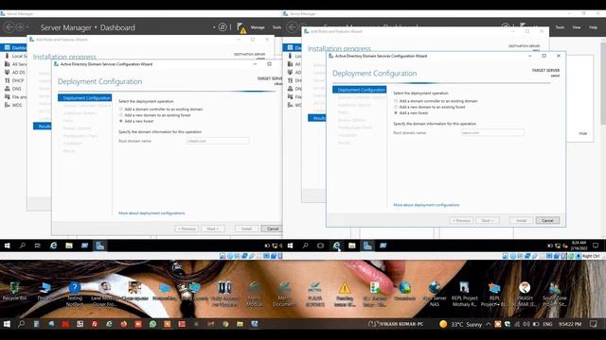
Task: Click Cancel button in left AD DS wizard
Action: (x=272, y=229)
